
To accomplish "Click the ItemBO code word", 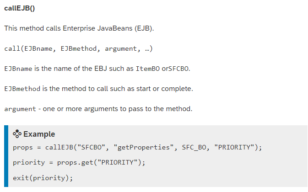I will [148, 69].
